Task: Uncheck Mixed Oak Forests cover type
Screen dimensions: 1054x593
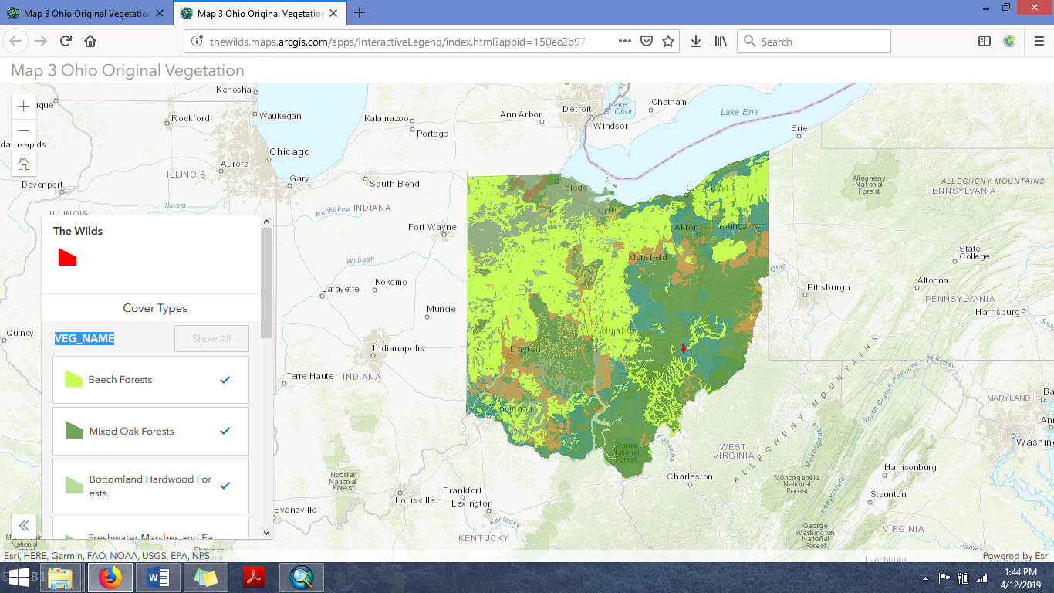Action: 225,432
